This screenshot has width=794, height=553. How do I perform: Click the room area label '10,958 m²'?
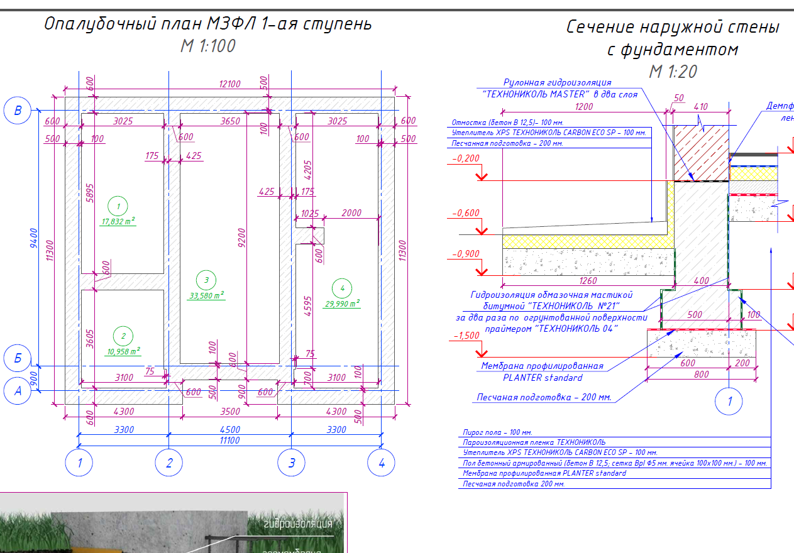click(x=123, y=351)
